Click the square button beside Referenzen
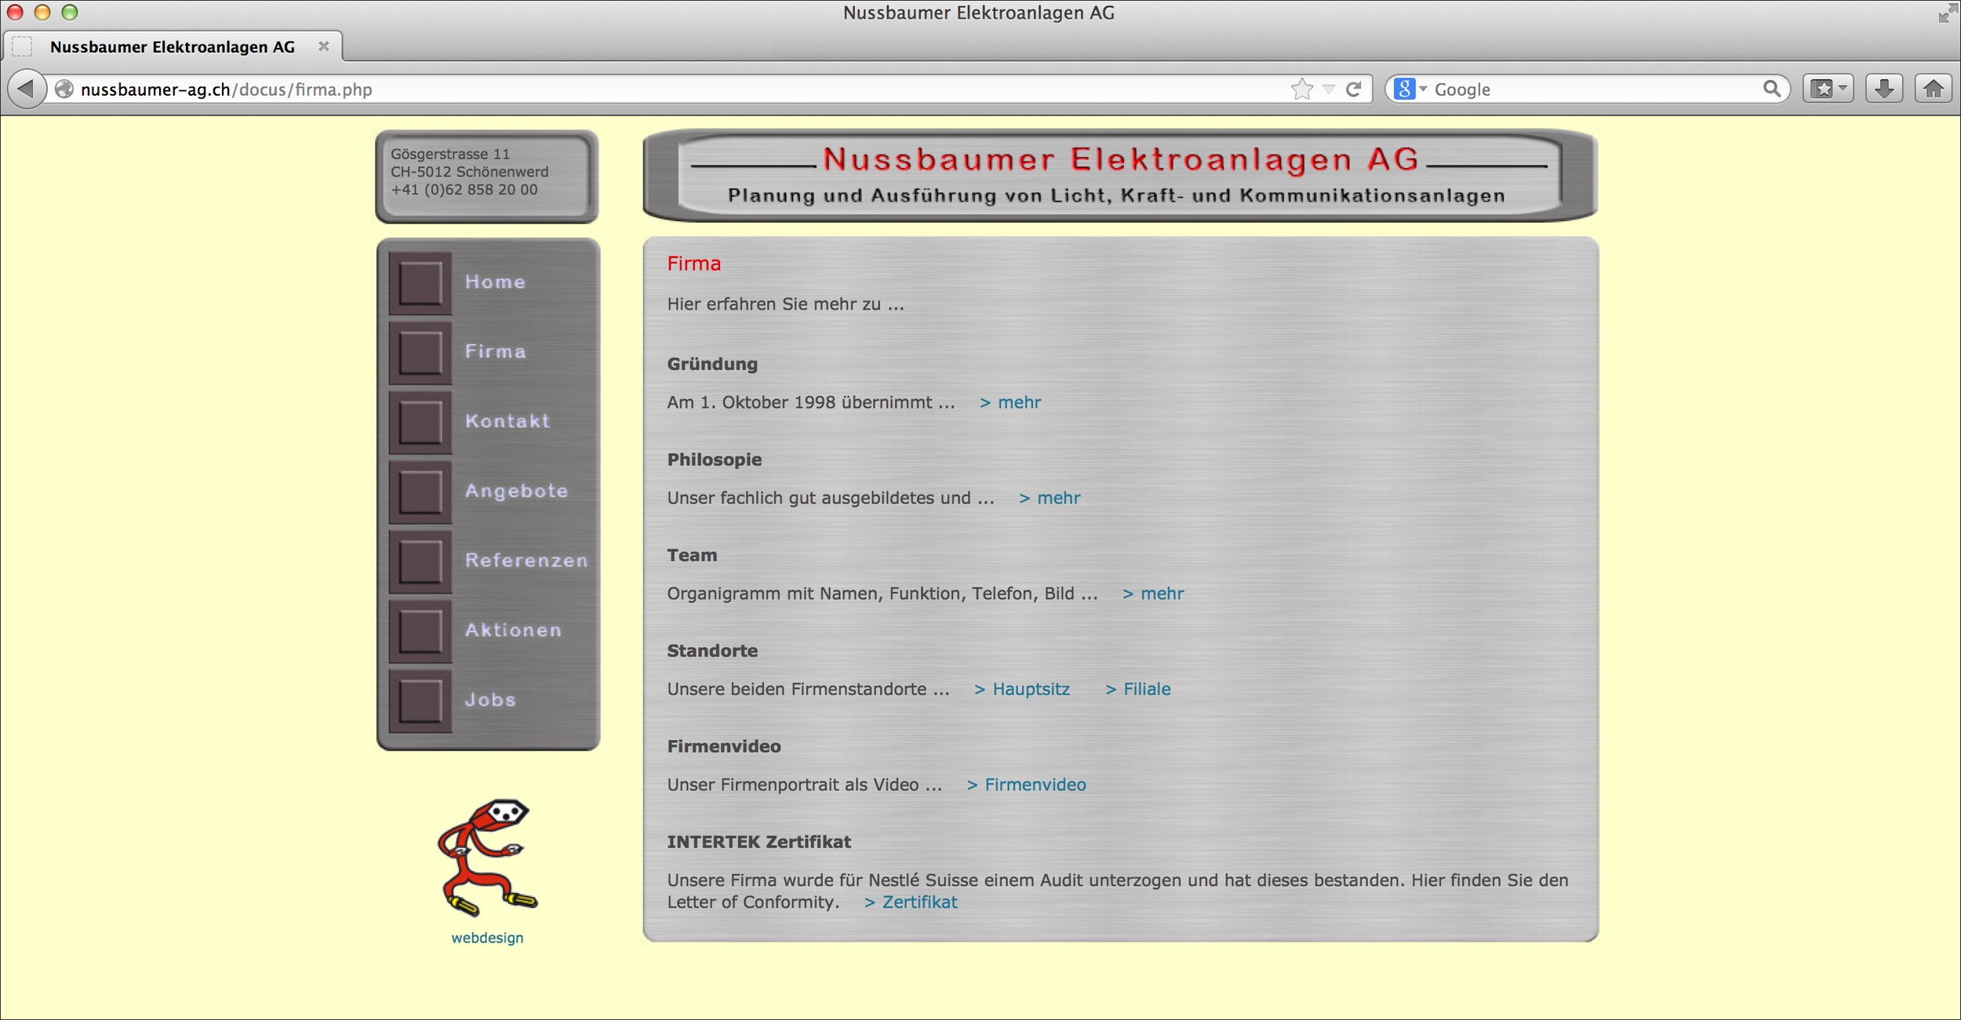The width and height of the screenshot is (1961, 1020). pos(420,562)
